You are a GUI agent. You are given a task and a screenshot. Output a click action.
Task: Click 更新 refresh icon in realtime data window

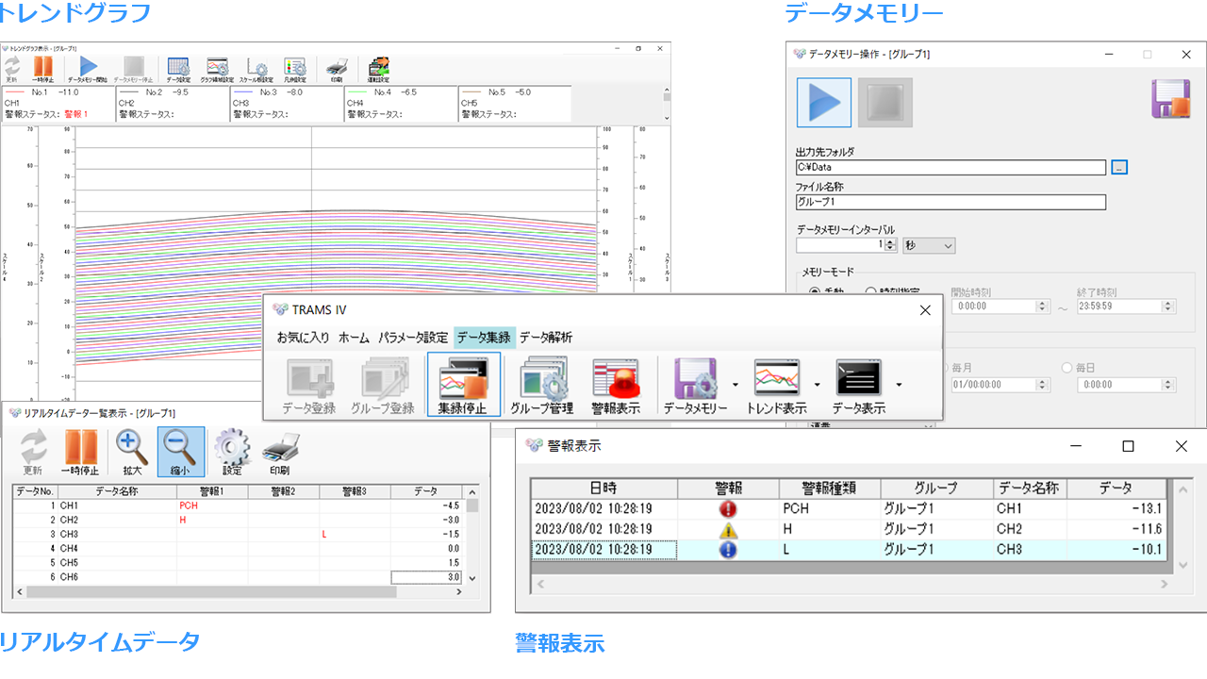click(33, 453)
